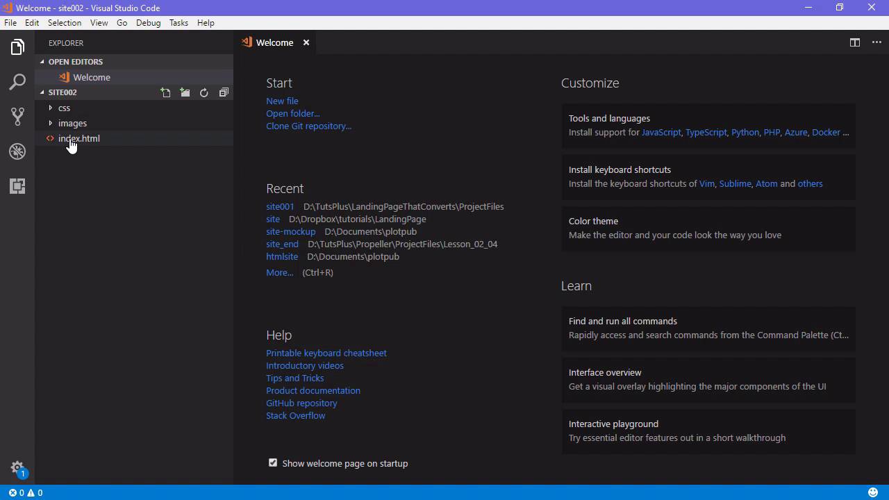The width and height of the screenshot is (889, 500).
Task: Open the Search view in activity bar
Action: [17, 82]
